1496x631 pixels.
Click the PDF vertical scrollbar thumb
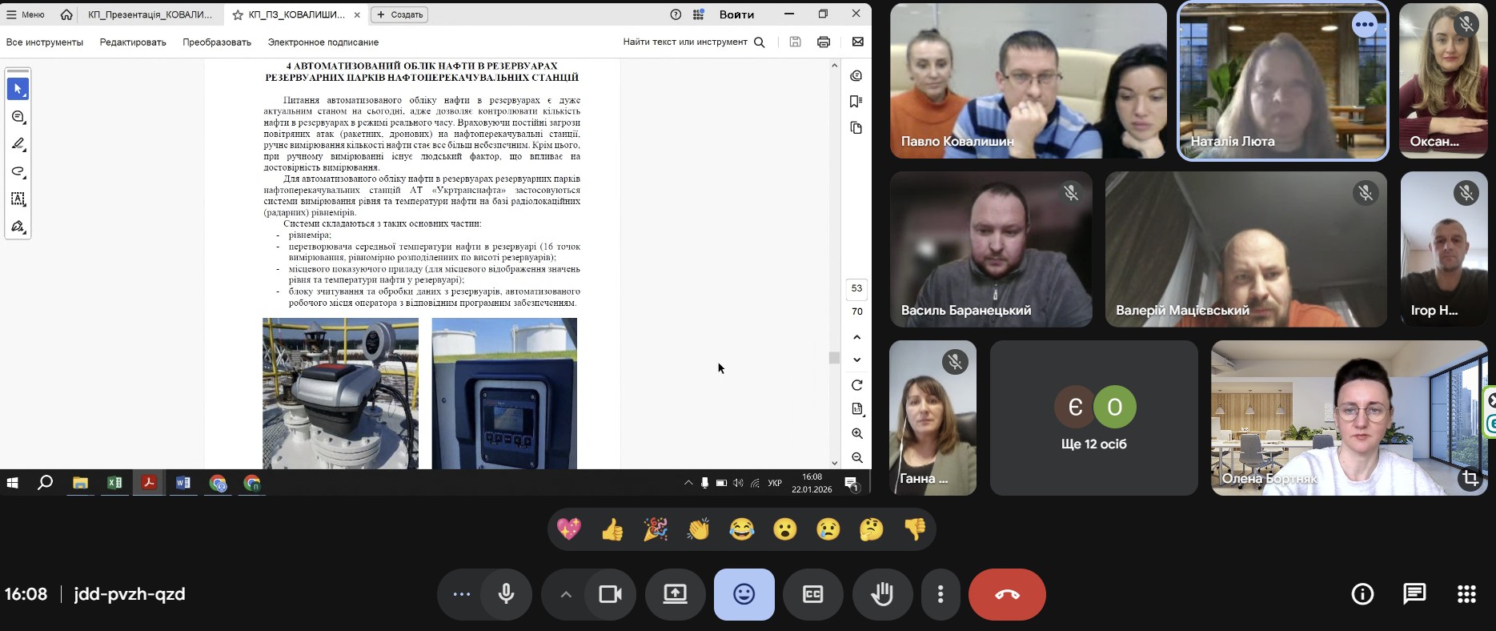[x=834, y=358]
